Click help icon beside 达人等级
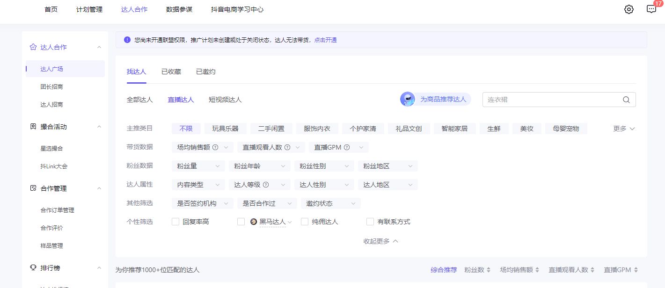This screenshot has height=288, width=665. pyautogui.click(x=266, y=185)
